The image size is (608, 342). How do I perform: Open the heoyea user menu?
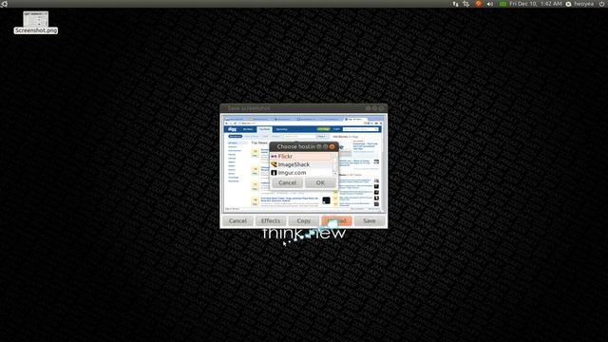(x=579, y=4)
